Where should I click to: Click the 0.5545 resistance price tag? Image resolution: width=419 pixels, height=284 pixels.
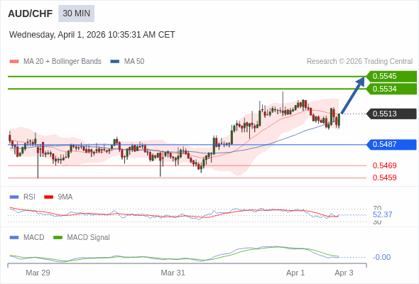pyautogui.click(x=391, y=77)
